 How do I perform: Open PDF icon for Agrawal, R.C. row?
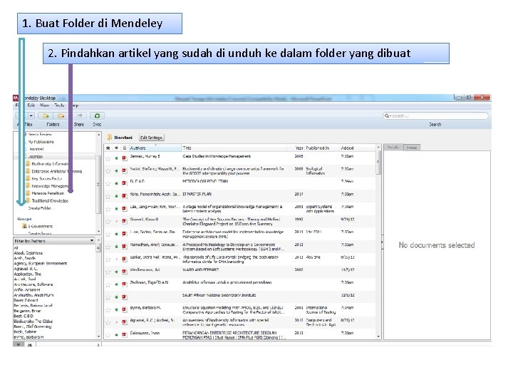coord(124,322)
